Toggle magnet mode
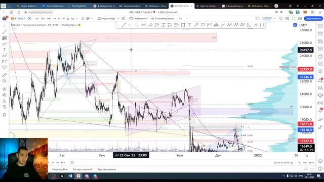 pos(5,89)
